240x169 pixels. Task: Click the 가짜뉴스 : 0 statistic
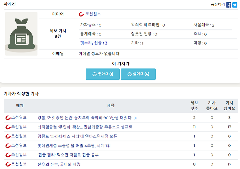tap(91, 25)
